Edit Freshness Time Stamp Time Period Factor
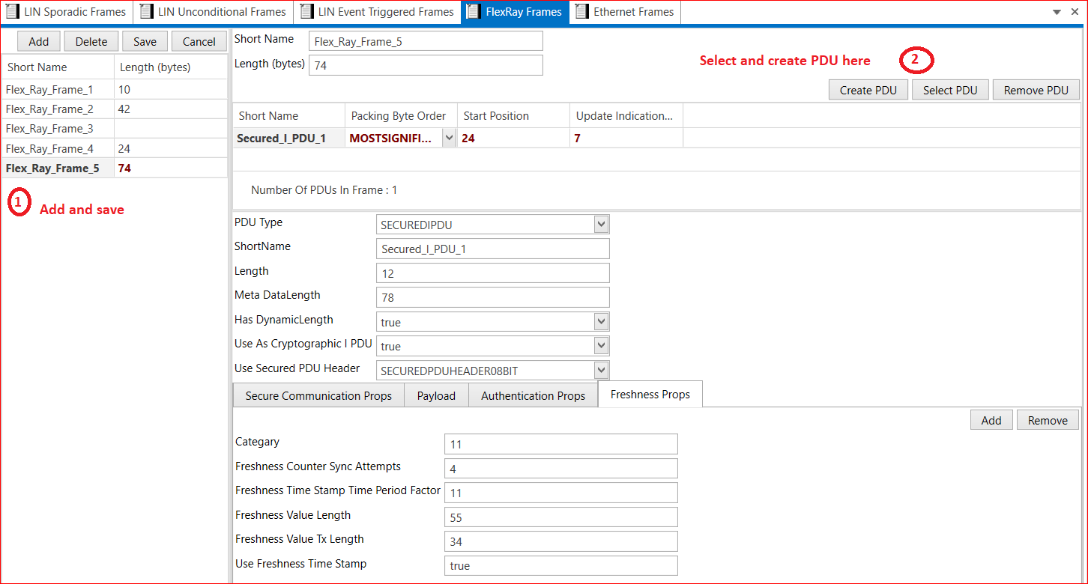The height and width of the screenshot is (584, 1088). (561, 493)
